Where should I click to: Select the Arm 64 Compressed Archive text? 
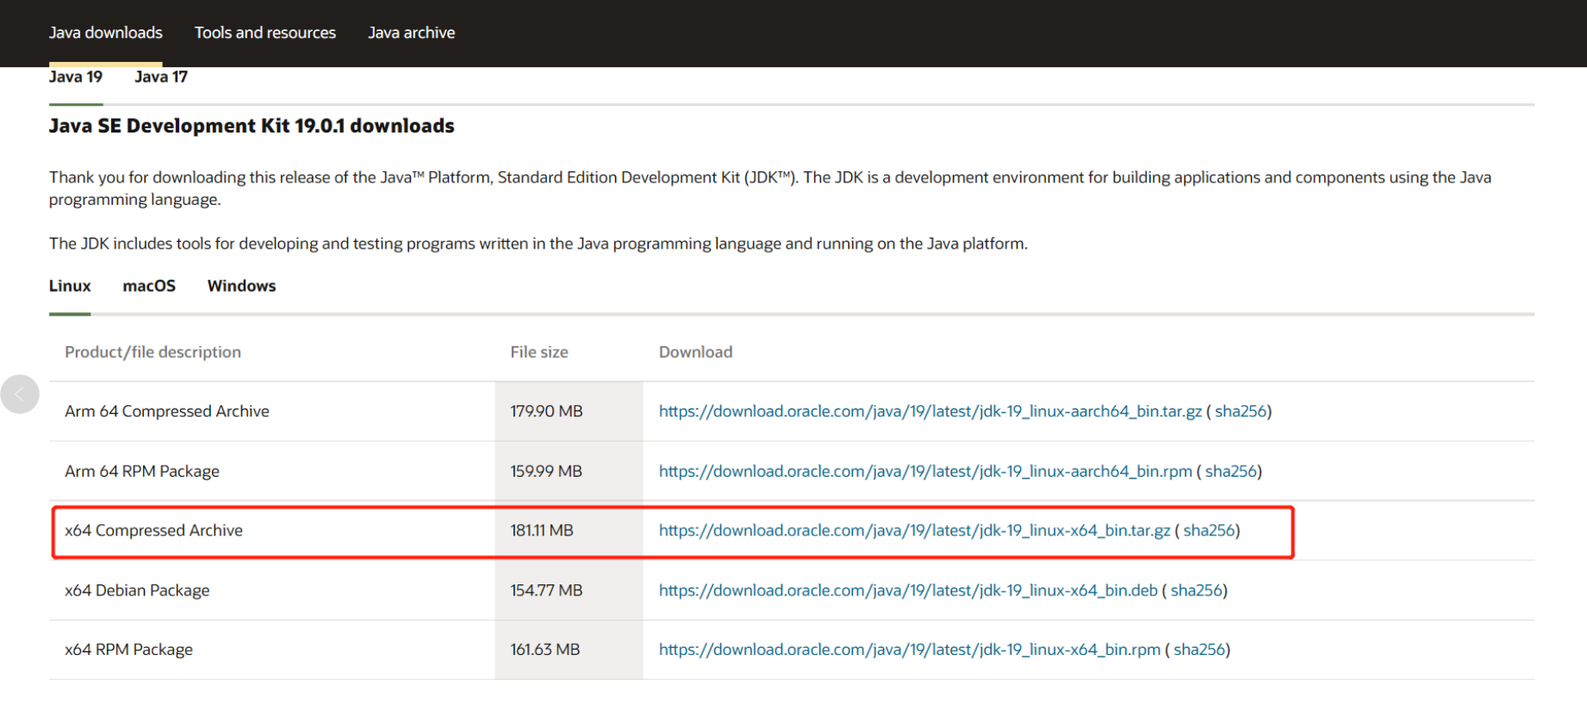coord(167,411)
